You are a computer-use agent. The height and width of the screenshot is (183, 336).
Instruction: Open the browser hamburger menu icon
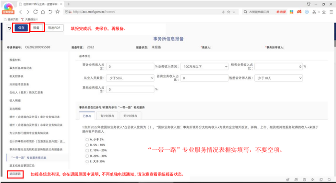point(331,12)
